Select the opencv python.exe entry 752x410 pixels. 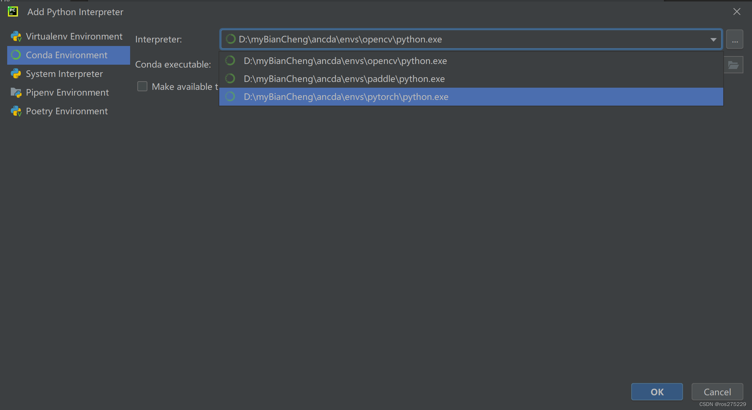(x=345, y=61)
